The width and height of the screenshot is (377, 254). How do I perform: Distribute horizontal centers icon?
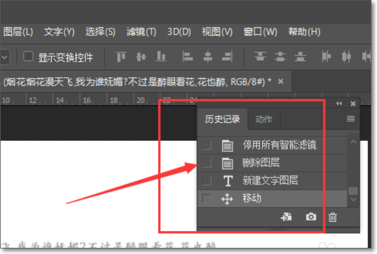click(x=347, y=57)
